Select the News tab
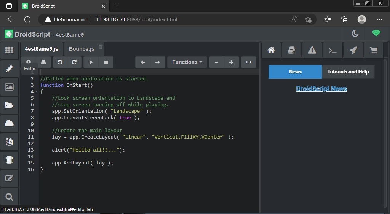Screen dimensions: 390x214 coord(295,72)
